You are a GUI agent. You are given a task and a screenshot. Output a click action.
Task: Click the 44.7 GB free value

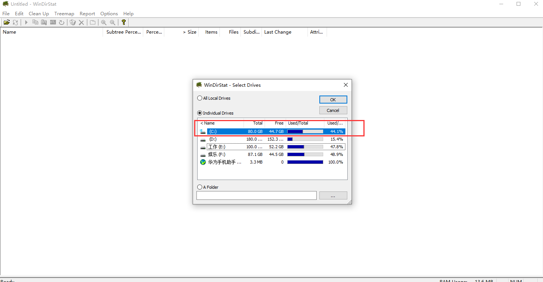pos(276,131)
